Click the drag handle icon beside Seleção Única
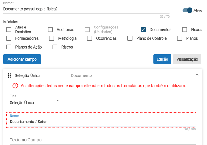The image size is (207, 145). point(9,75)
